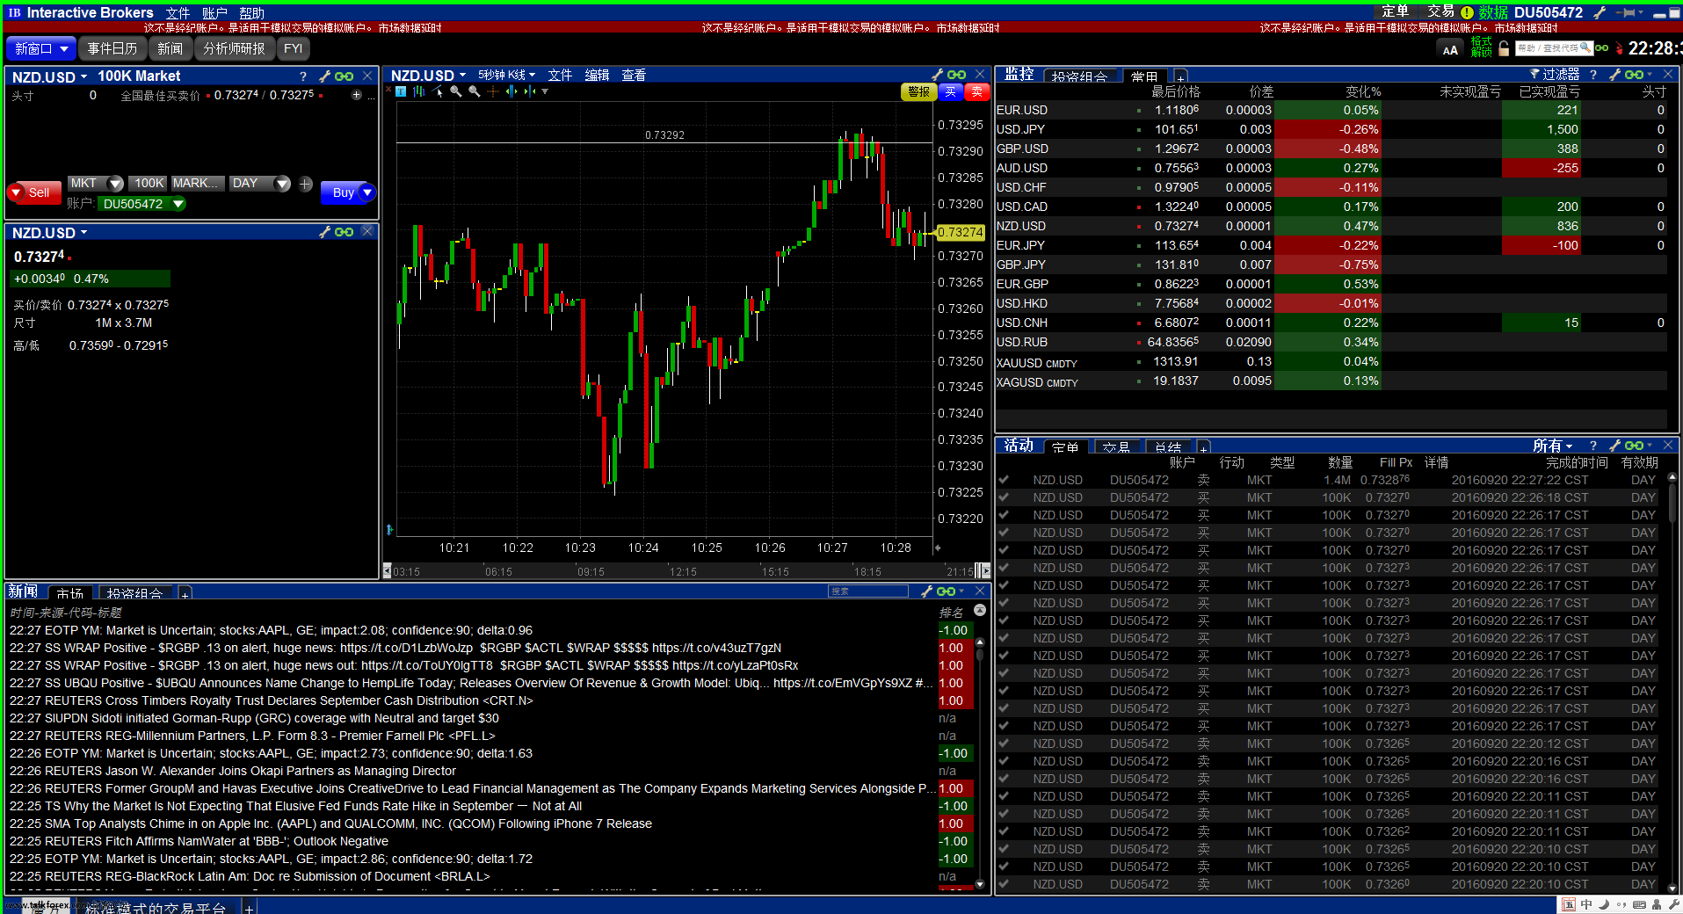Screen dimensions: 1683x914
Task: Click the chart time range scrollbar
Action: 686,571
